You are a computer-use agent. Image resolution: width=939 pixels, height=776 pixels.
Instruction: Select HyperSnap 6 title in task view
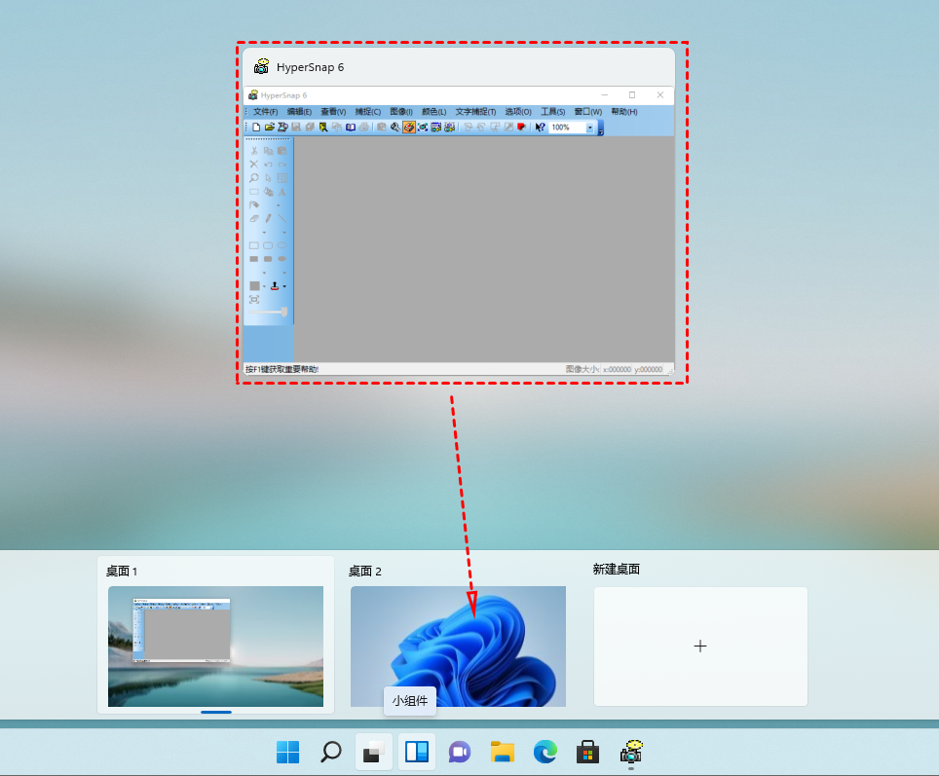pos(310,67)
